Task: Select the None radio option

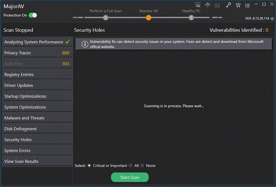Action: [142, 166]
